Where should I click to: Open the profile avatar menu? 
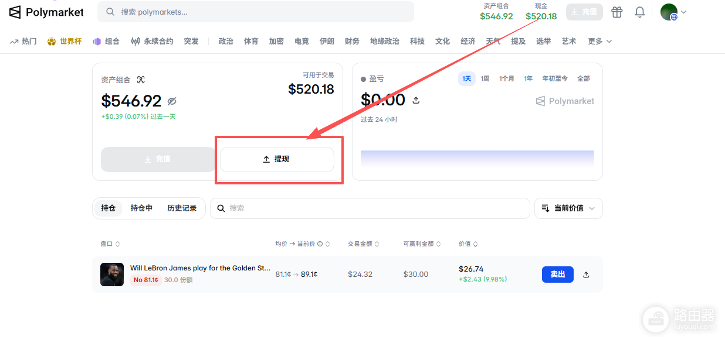(669, 12)
